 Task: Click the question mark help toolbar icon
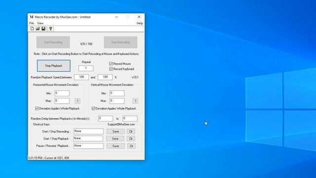[x=50, y=29]
